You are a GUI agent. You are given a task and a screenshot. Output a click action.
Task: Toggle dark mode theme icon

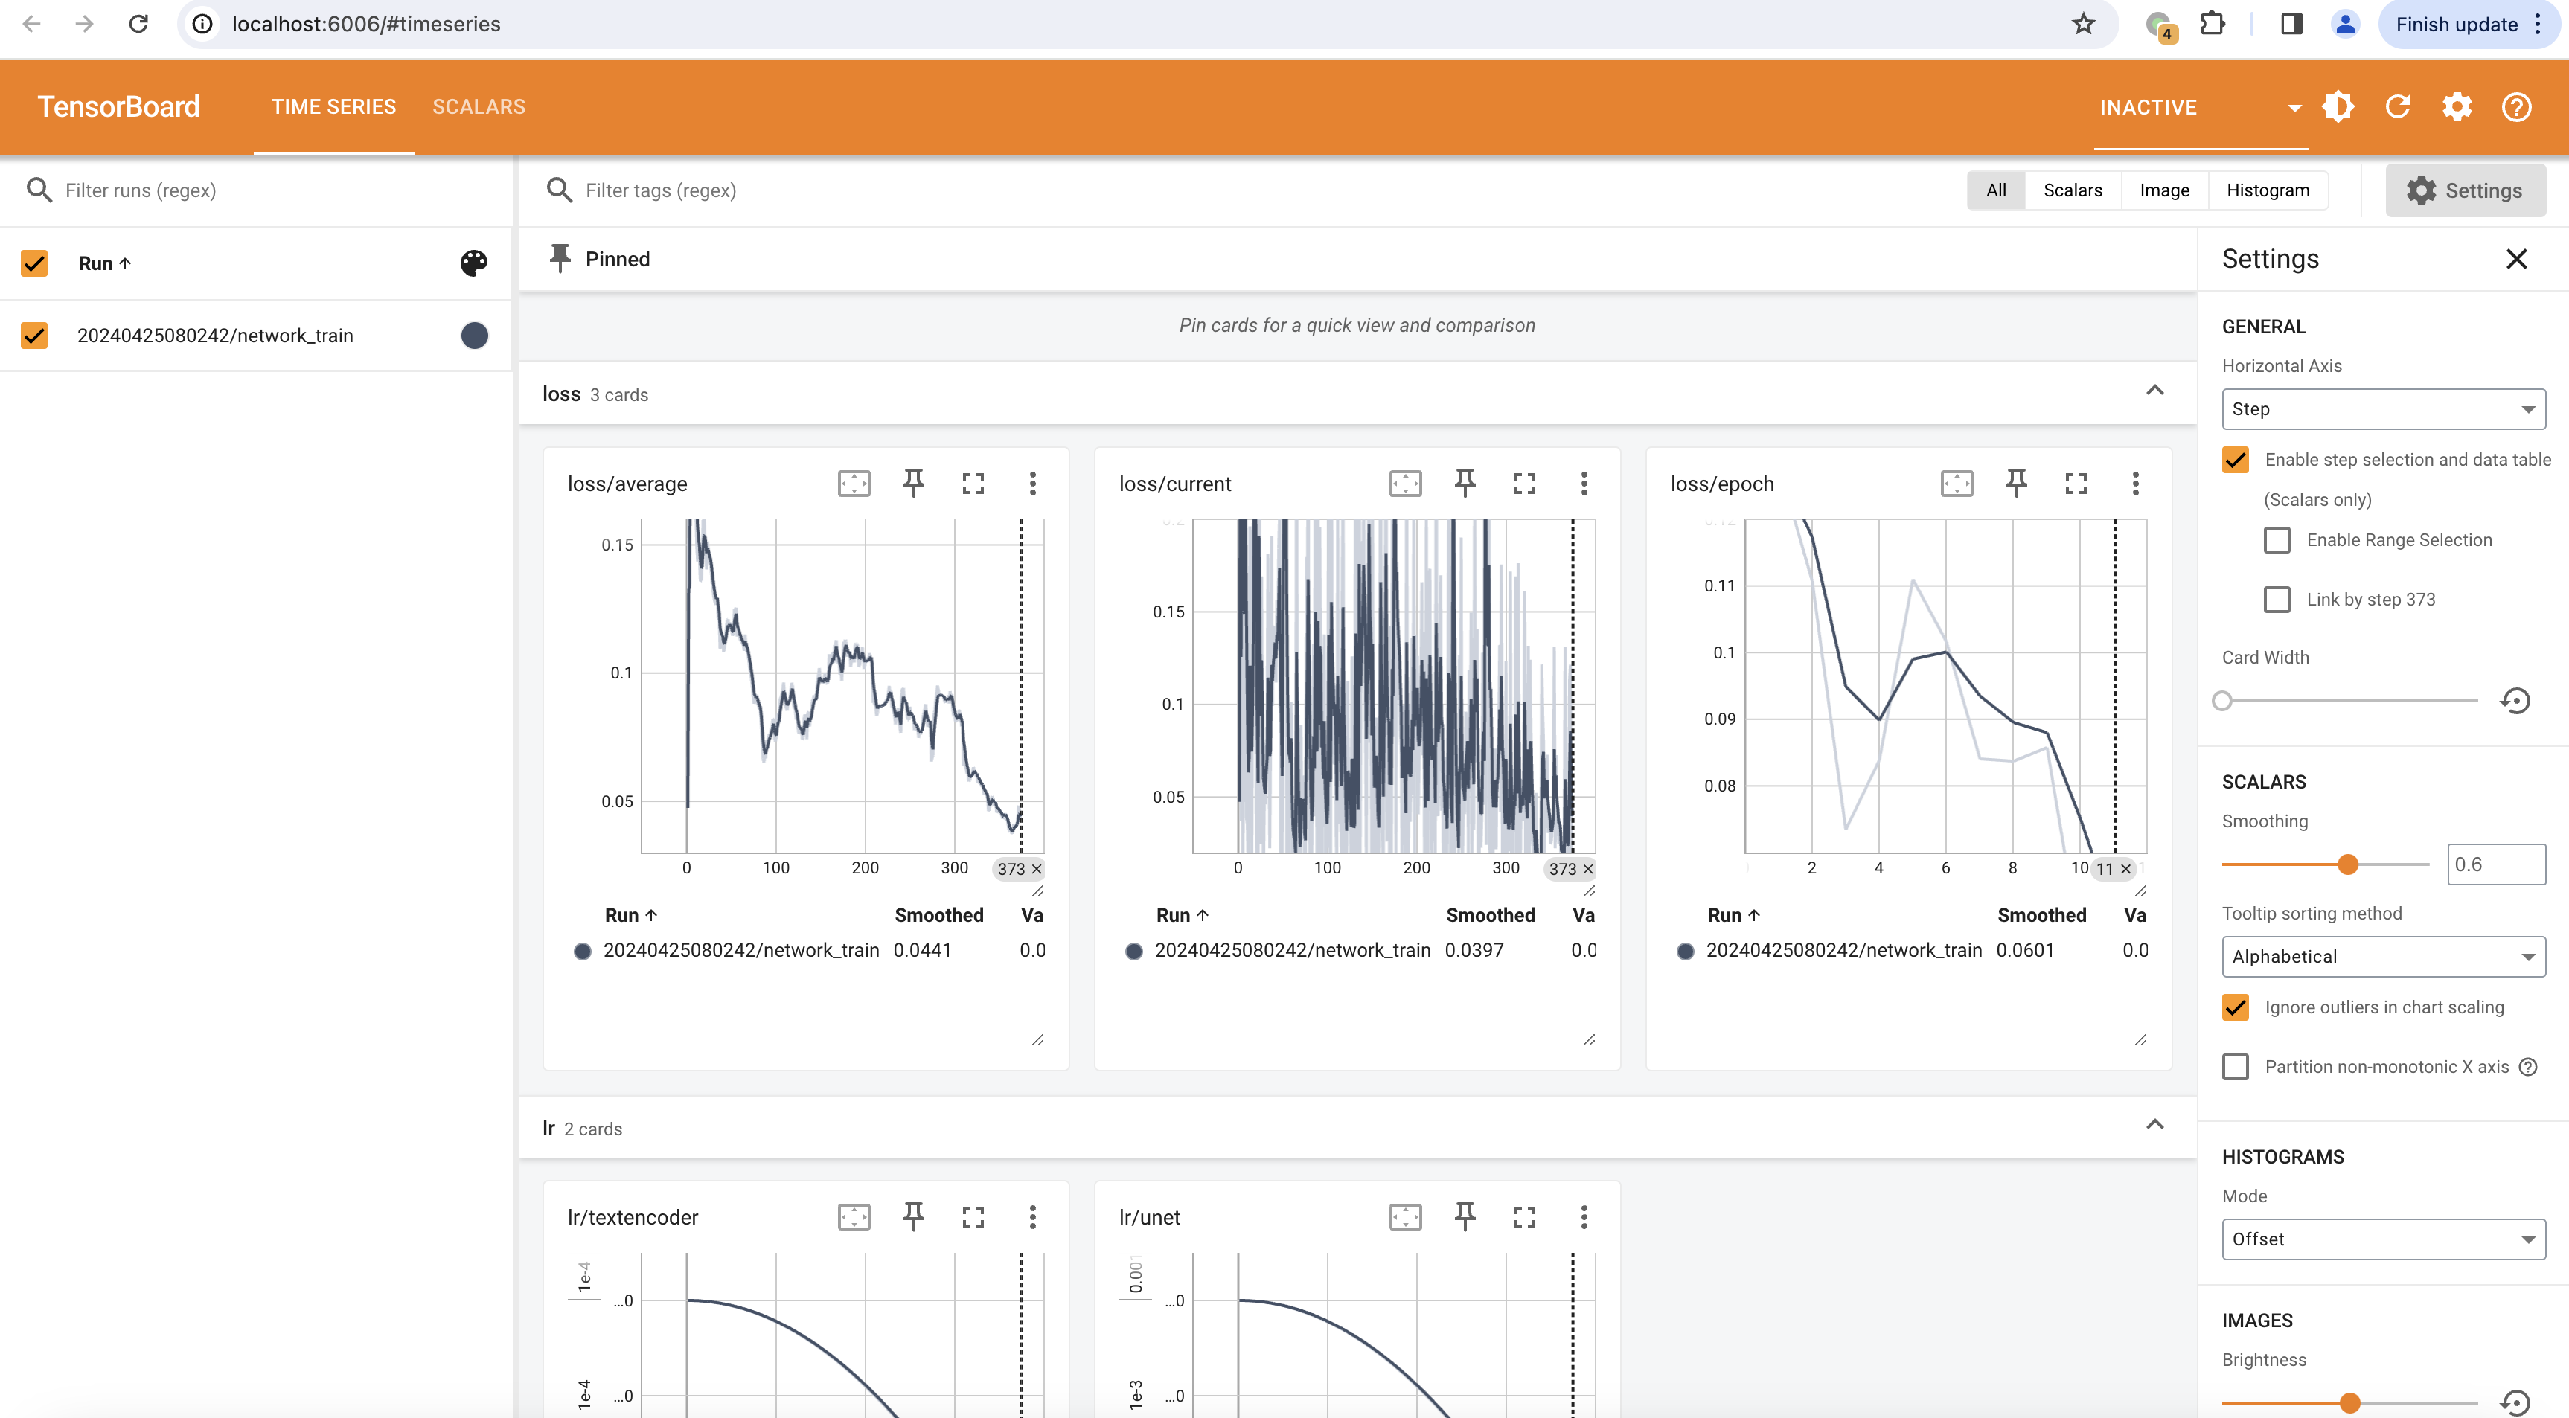[2338, 106]
